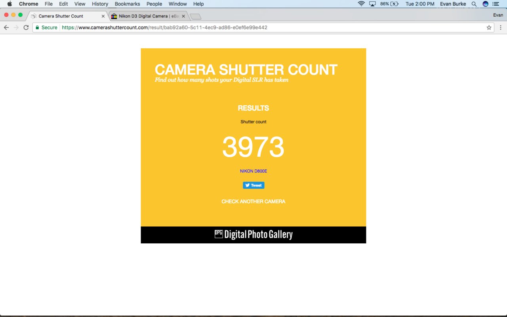Open Spotlight search
Image resolution: width=507 pixels, height=317 pixels.
click(x=474, y=4)
